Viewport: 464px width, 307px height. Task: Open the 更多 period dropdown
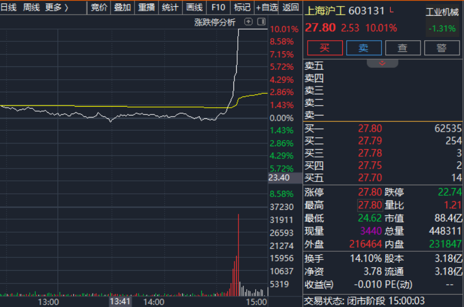pos(56,7)
